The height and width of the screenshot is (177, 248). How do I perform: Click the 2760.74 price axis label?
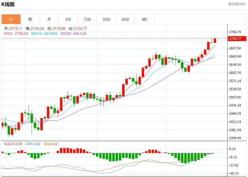tap(235, 32)
